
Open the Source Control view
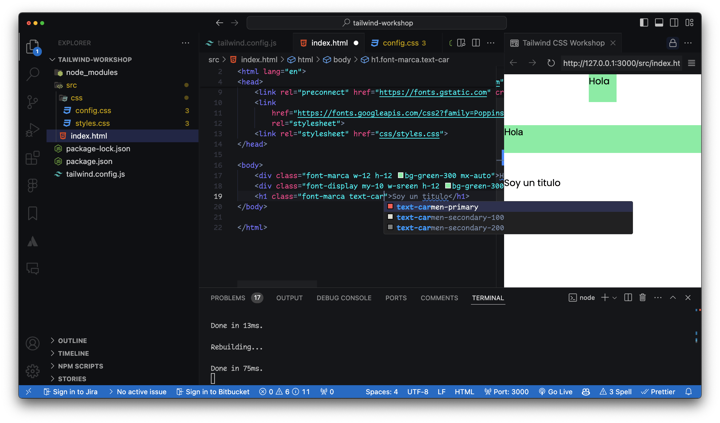tap(32, 102)
